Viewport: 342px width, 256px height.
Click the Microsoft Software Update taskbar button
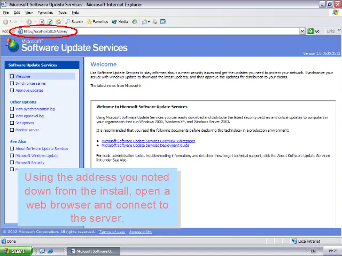click(94, 251)
